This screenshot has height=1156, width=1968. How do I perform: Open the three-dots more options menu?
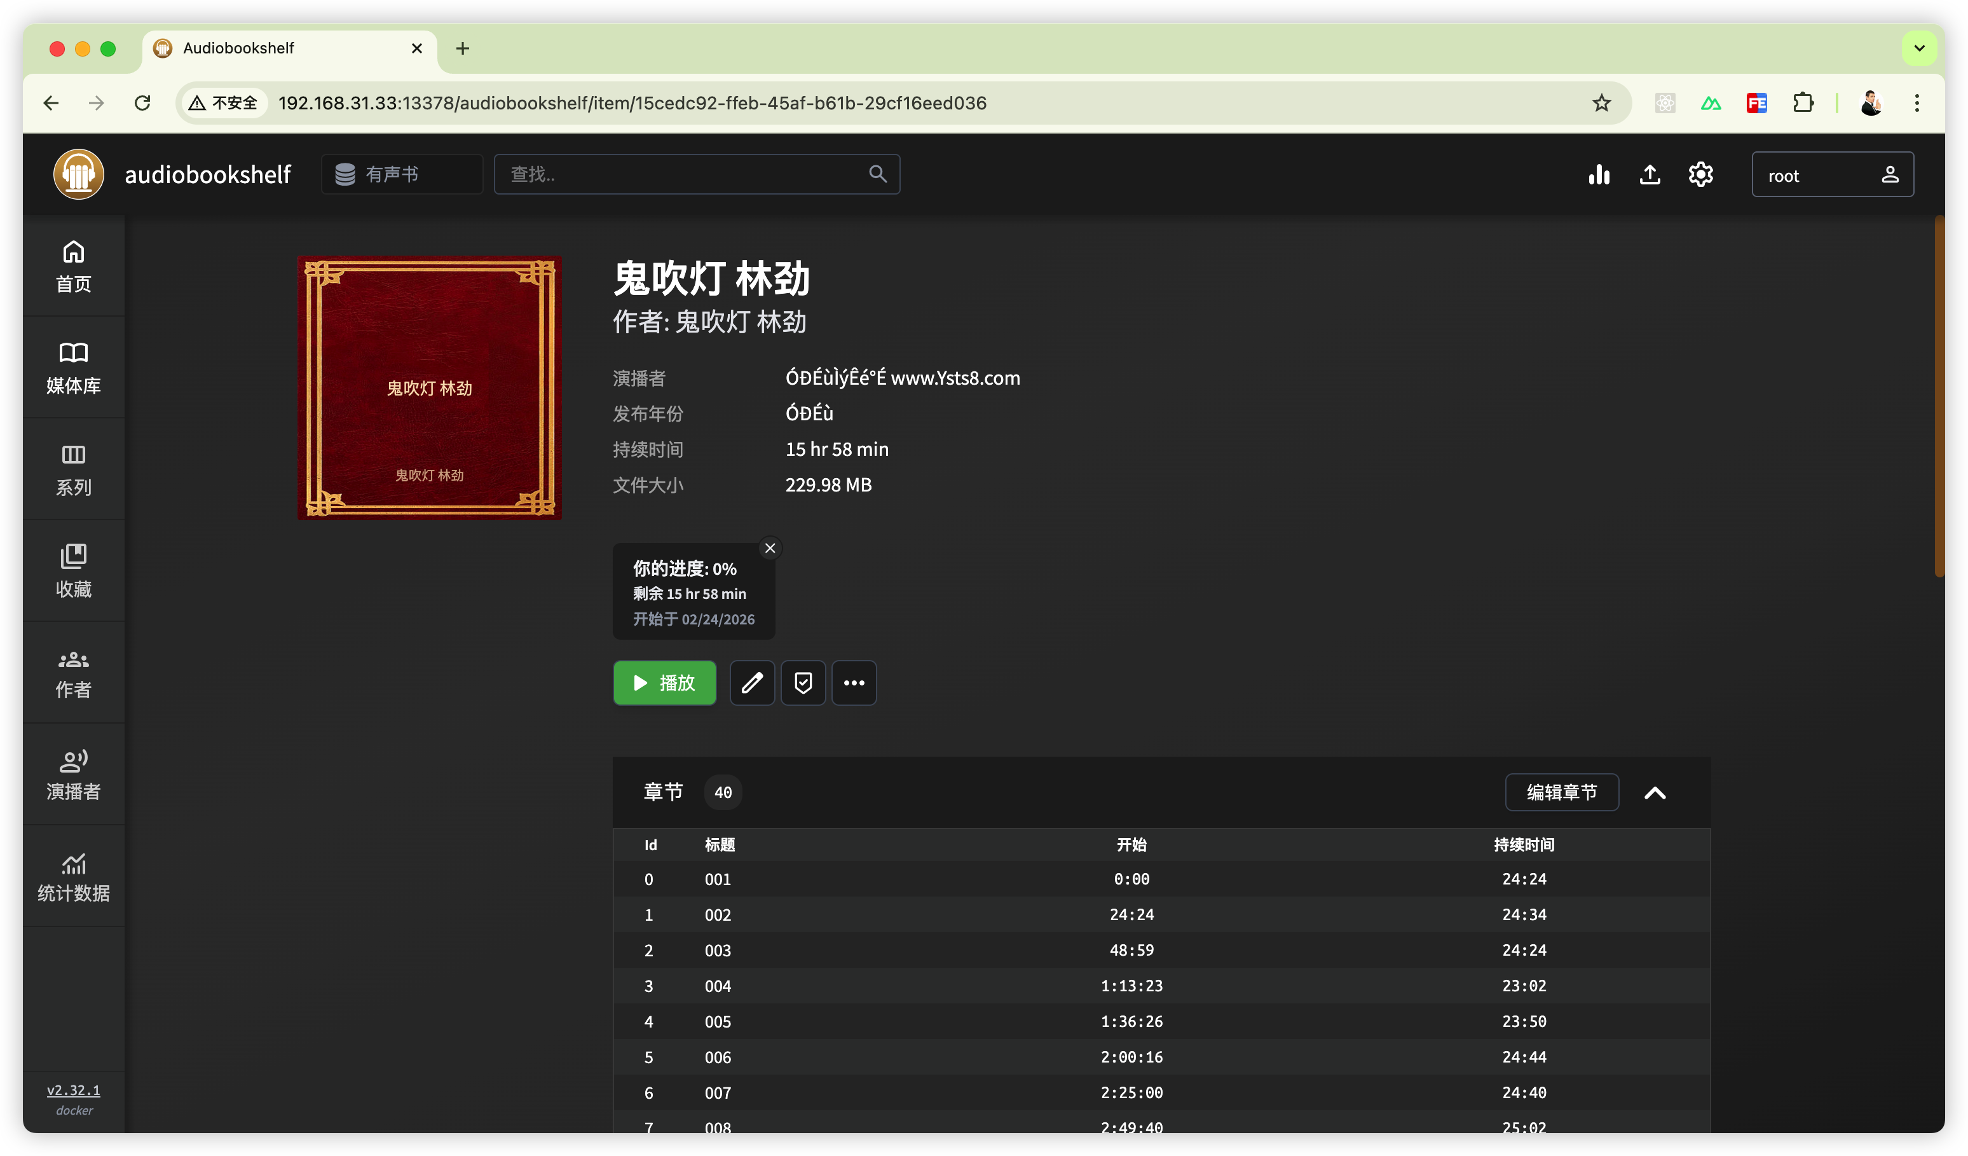(854, 683)
